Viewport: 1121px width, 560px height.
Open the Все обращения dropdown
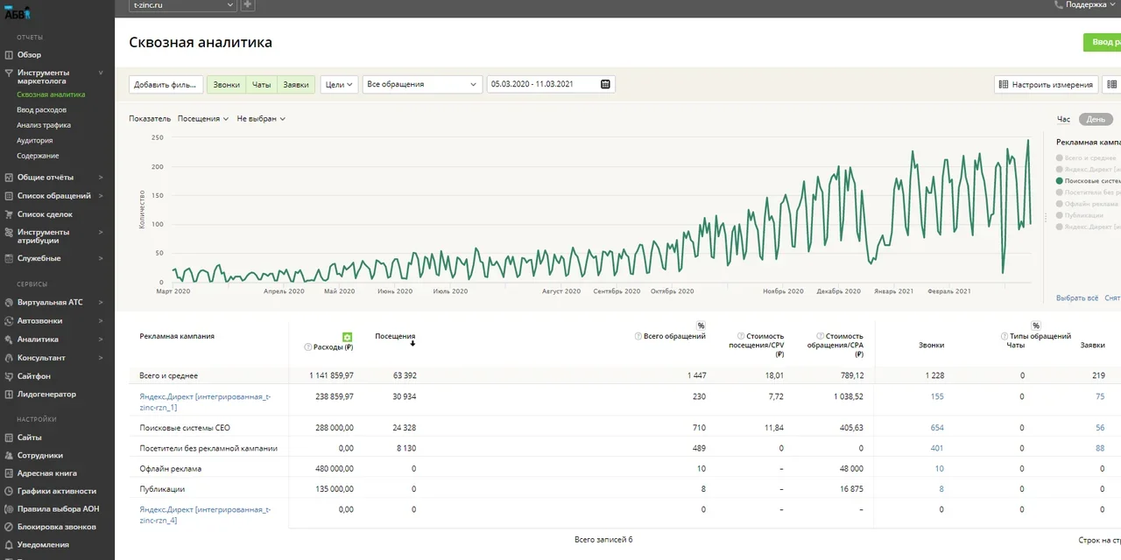tap(422, 85)
